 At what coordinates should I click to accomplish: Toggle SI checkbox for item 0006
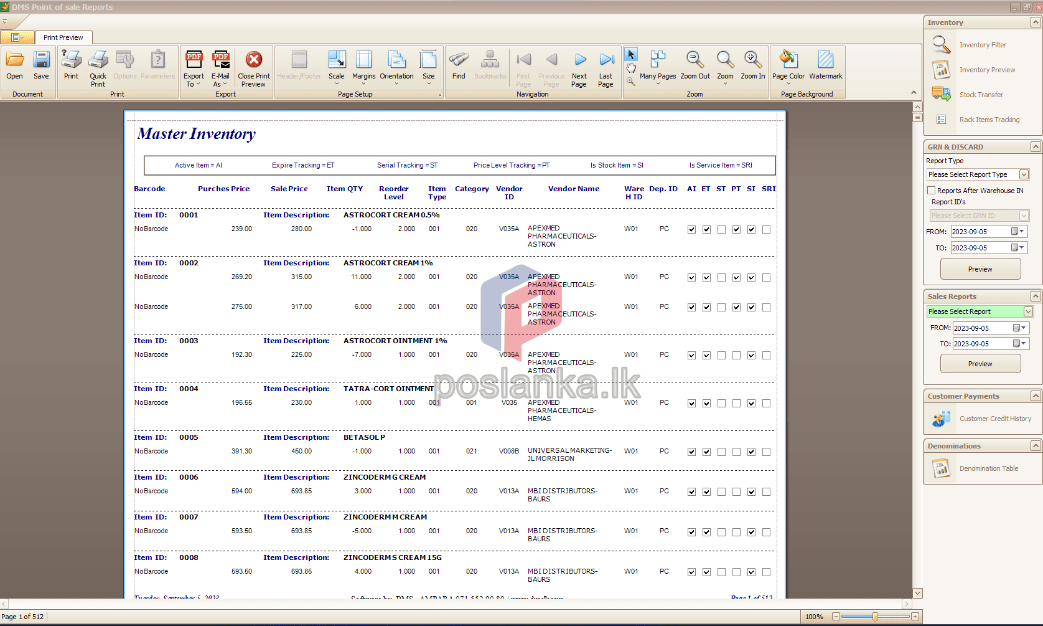point(751,491)
